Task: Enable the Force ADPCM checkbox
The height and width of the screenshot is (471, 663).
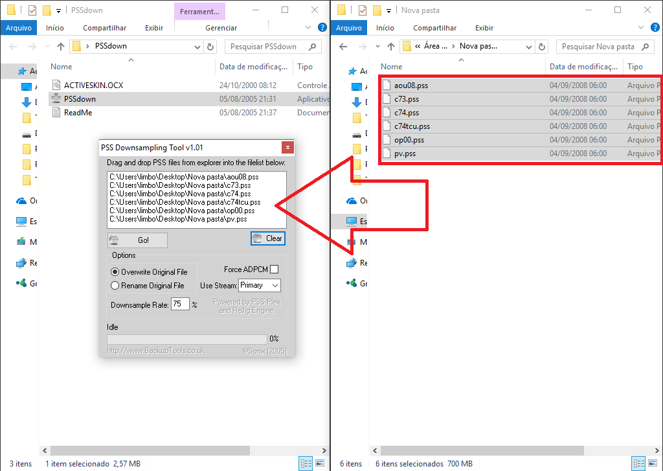Action: coord(275,270)
